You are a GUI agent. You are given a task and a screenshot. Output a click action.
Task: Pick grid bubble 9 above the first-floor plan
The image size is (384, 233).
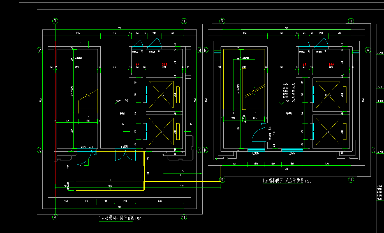point(55,21)
